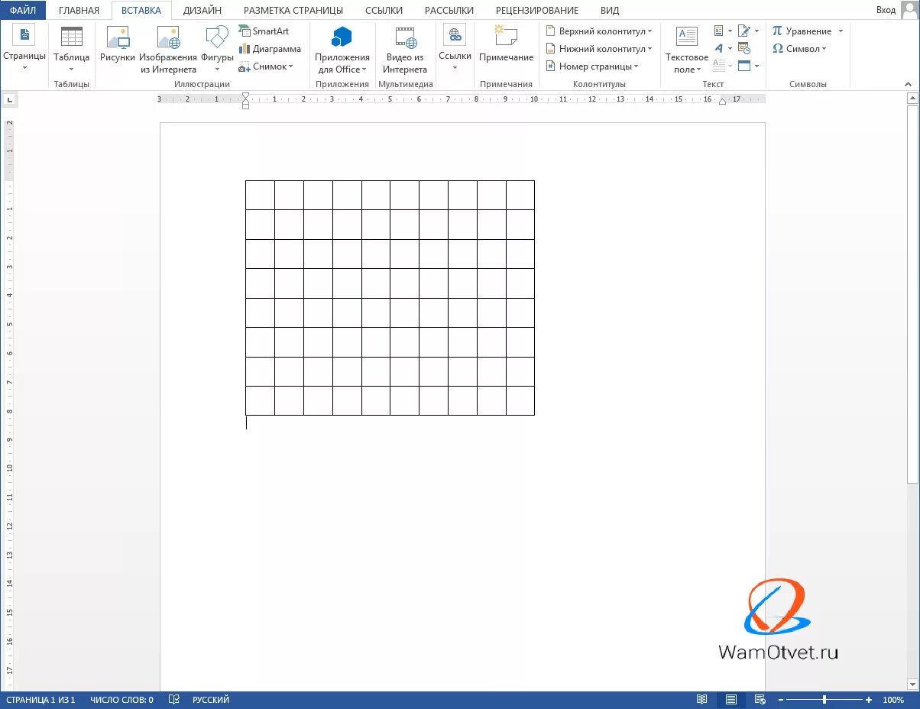Click the tab selector at ruler corner
This screenshot has height=709, width=920.
pos(9,99)
